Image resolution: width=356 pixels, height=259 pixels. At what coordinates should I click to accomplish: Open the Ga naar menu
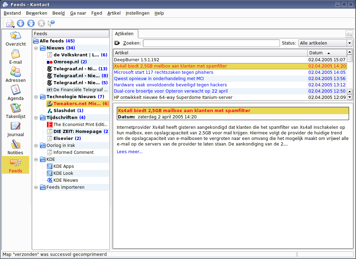tap(78, 13)
